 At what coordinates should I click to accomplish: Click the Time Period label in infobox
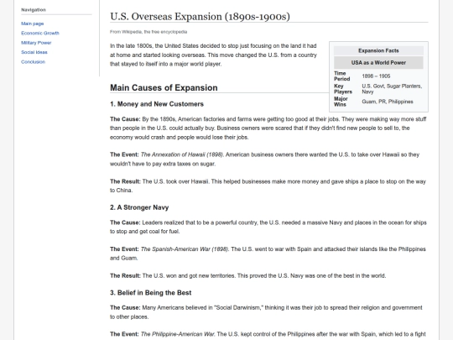coord(342,76)
